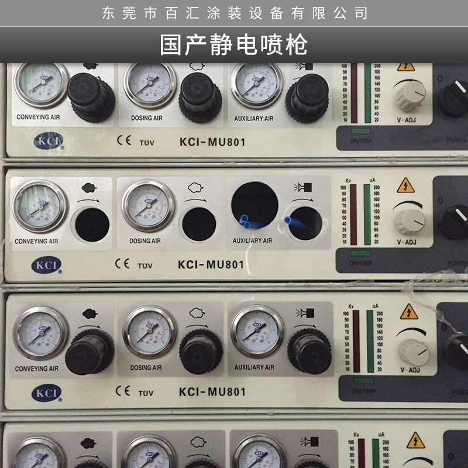
Task: Click the CE mark on the top unit
Action: tap(124, 140)
